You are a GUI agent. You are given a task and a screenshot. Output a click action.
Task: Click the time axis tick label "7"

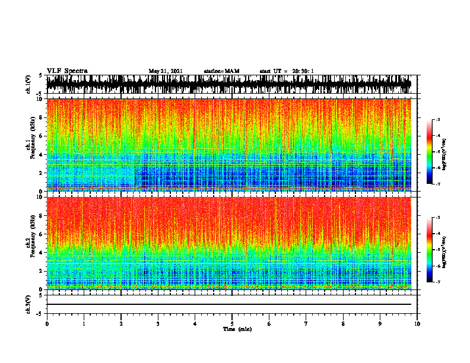(x=306, y=324)
